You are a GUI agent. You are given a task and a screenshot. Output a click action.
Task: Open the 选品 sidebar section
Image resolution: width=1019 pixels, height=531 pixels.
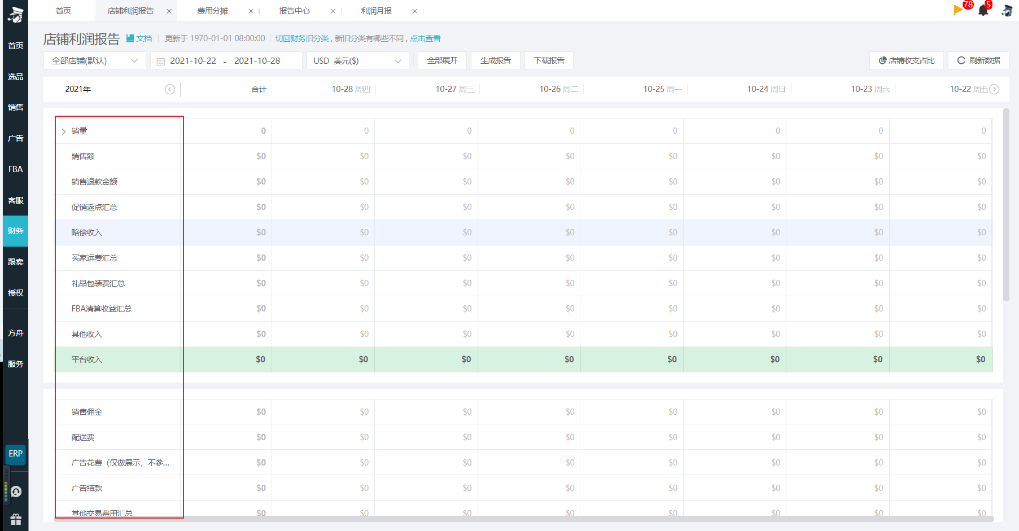pos(15,77)
